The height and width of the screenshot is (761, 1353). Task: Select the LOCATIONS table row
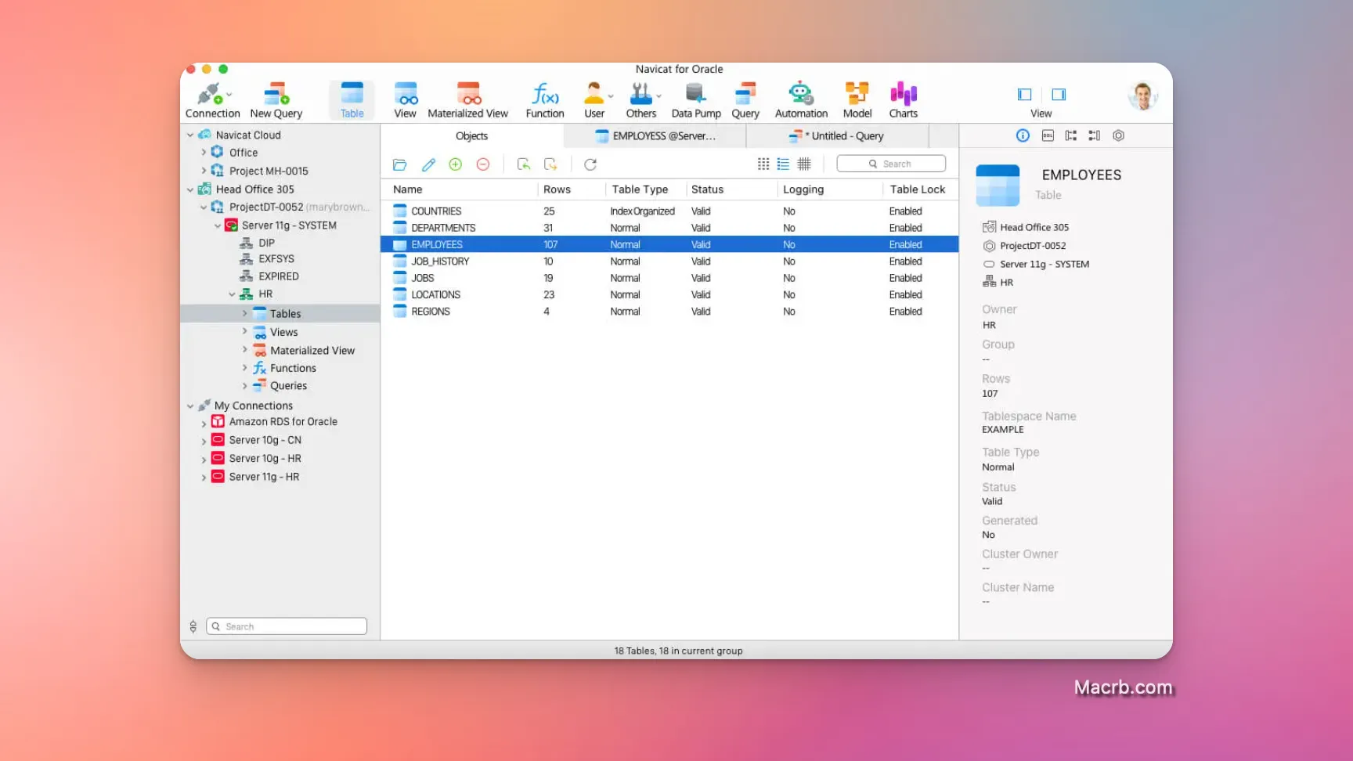(669, 295)
